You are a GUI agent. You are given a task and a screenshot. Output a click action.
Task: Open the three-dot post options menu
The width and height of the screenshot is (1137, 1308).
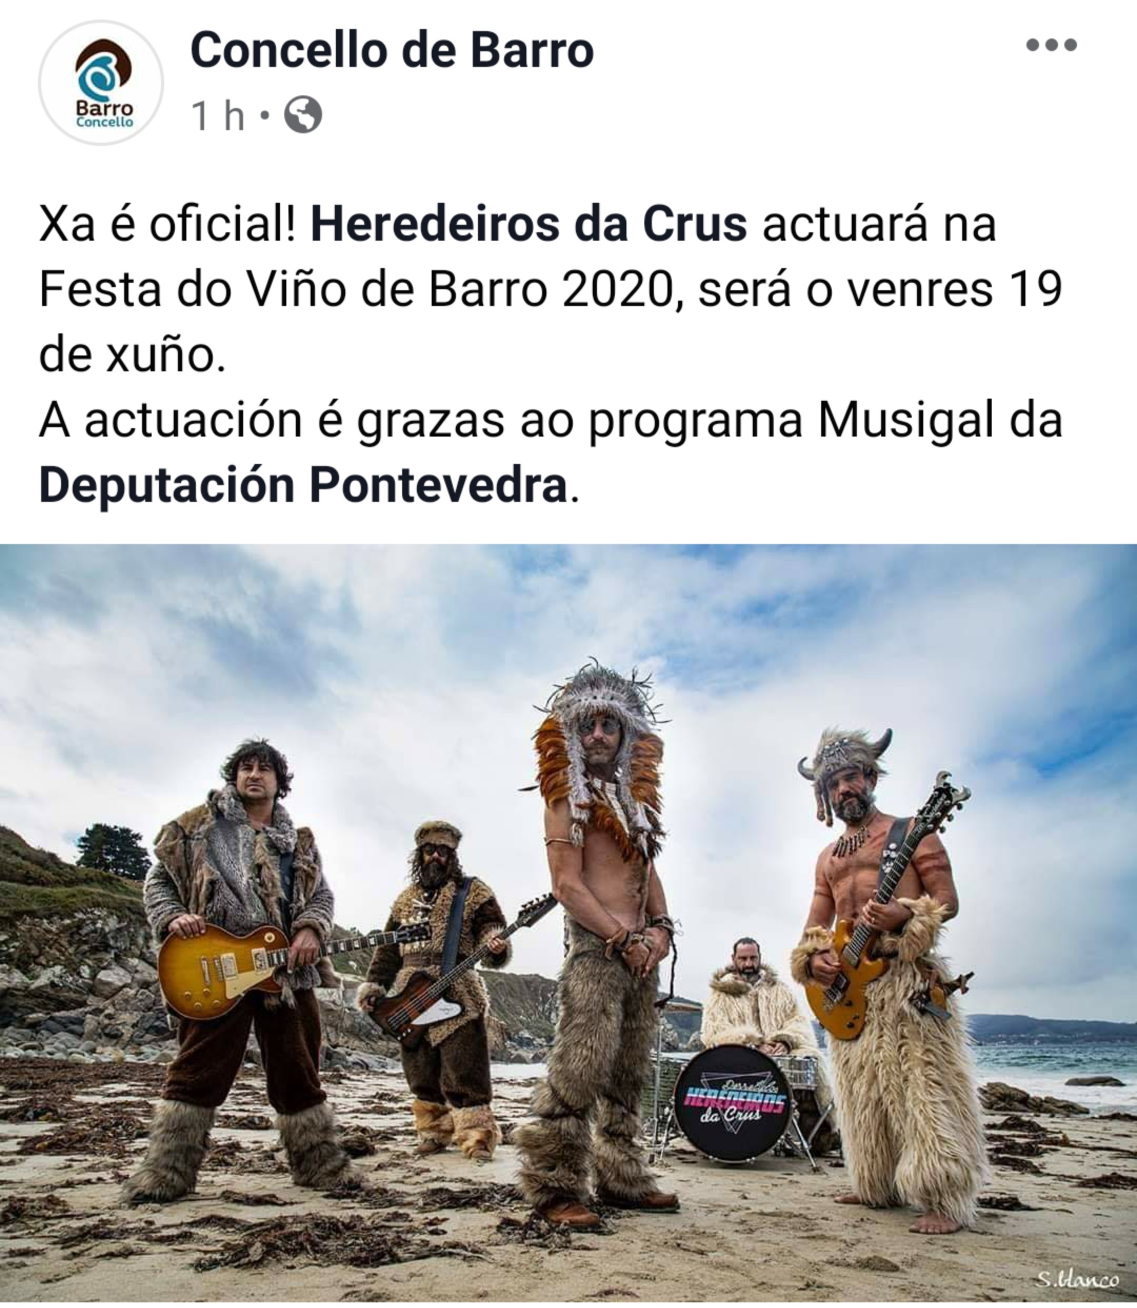tap(1051, 45)
